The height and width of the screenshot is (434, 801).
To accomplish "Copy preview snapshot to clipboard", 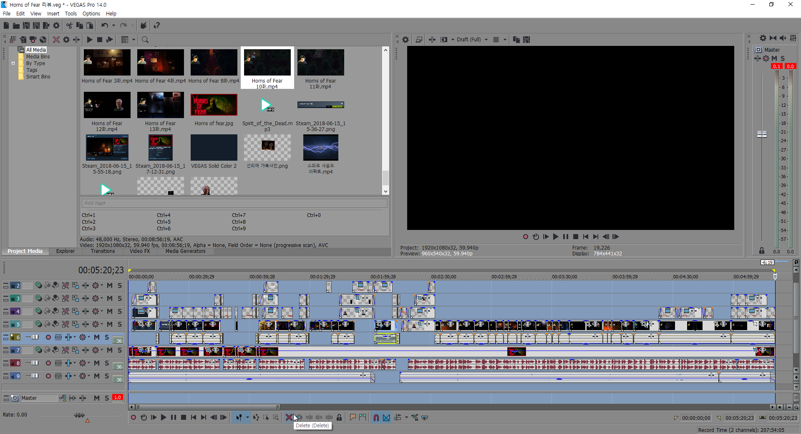I will pos(516,40).
